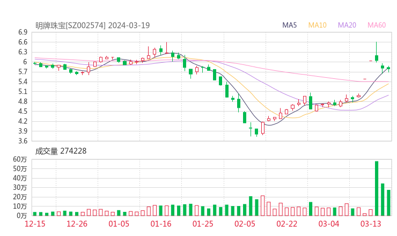This screenshot has width=397, height=236.
Task: Click the 02-05 date label
Action: click(x=245, y=224)
